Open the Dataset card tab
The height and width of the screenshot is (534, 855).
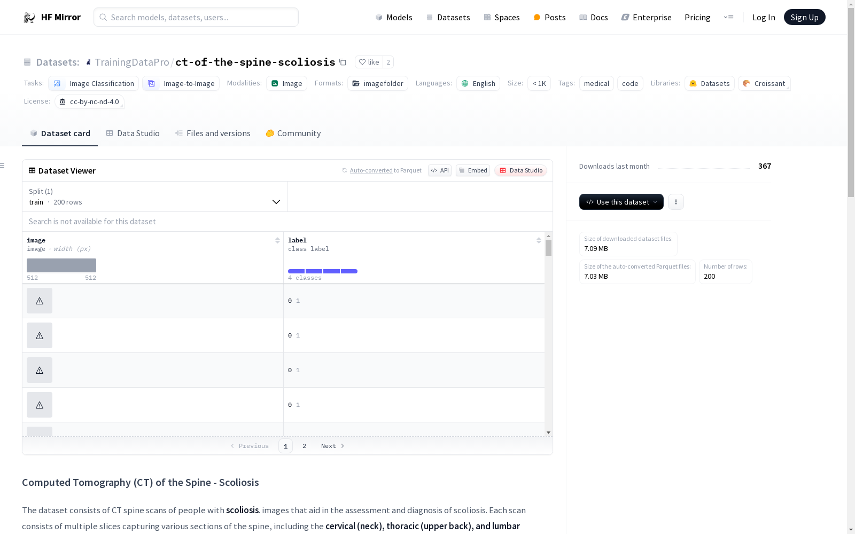click(x=60, y=133)
